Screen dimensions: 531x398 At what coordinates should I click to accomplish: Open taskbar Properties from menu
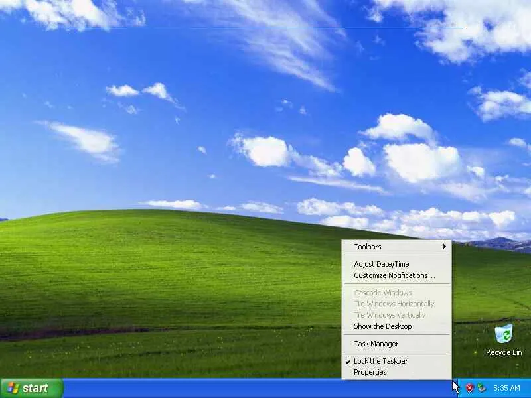(397, 372)
